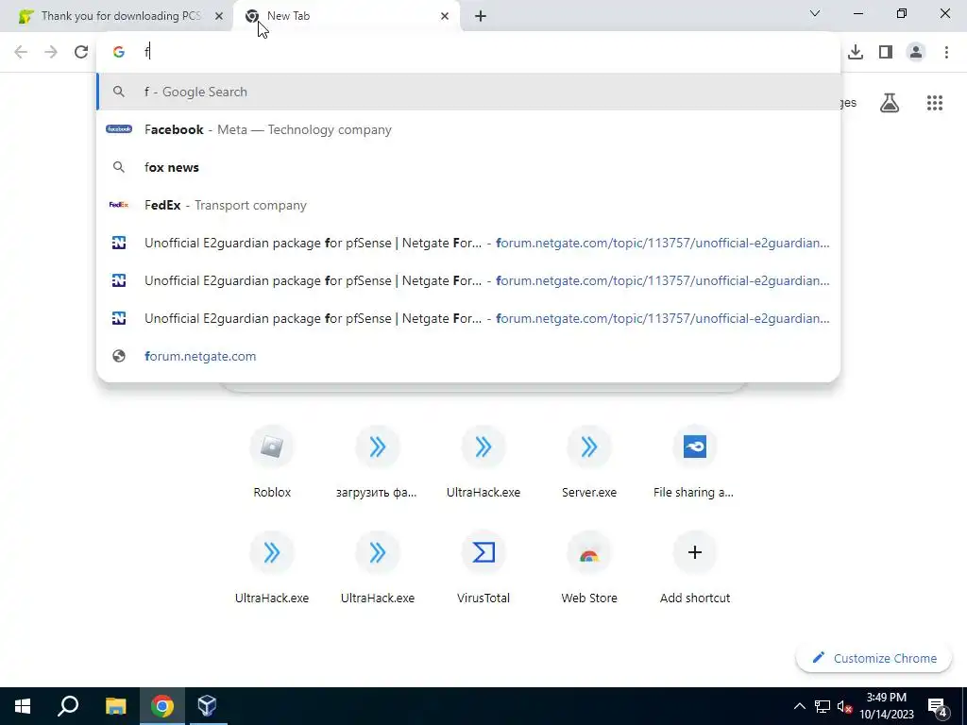Open the network tray icon
The width and height of the screenshot is (967, 725).
pos(823,706)
